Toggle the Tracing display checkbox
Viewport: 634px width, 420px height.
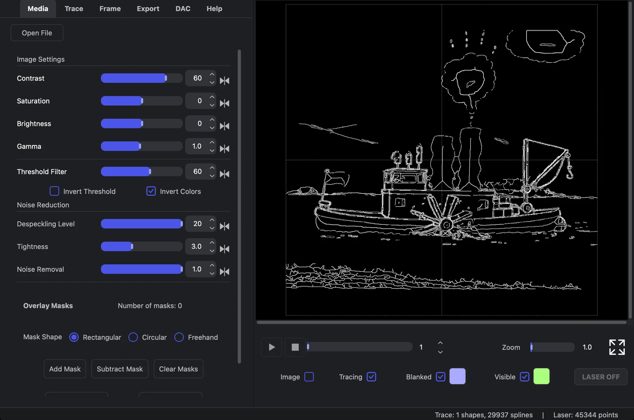click(371, 377)
